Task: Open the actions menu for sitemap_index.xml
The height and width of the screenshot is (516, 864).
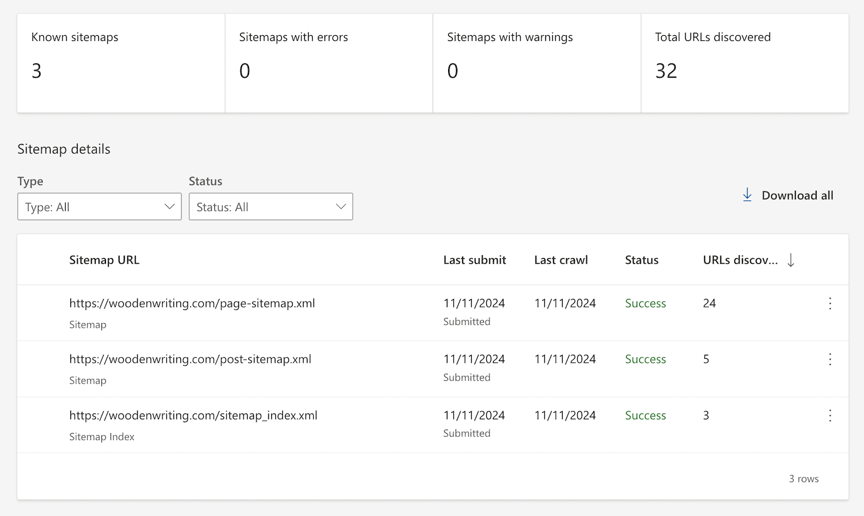Action: click(830, 415)
